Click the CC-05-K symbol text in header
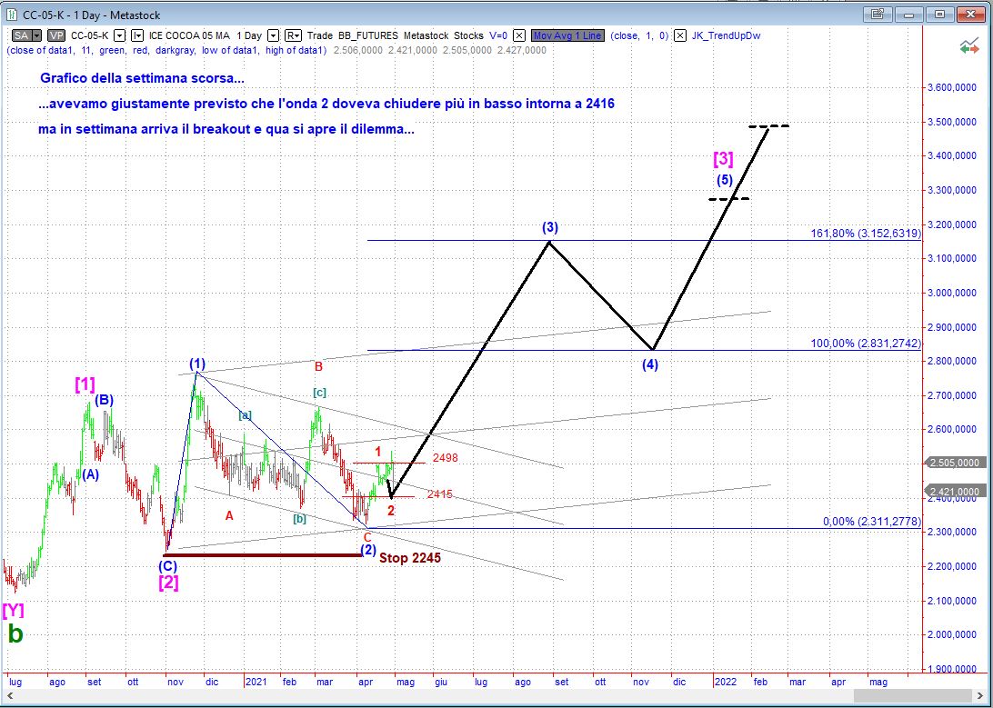 (x=89, y=36)
